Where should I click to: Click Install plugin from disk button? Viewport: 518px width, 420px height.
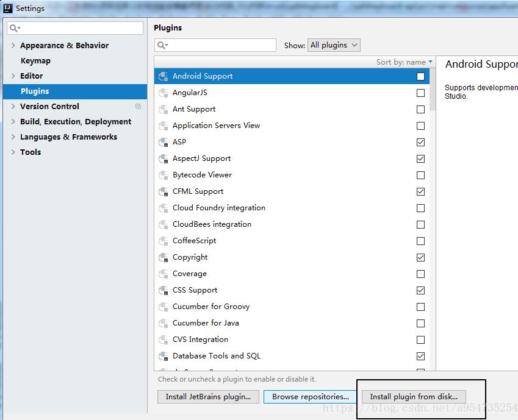pos(414,397)
